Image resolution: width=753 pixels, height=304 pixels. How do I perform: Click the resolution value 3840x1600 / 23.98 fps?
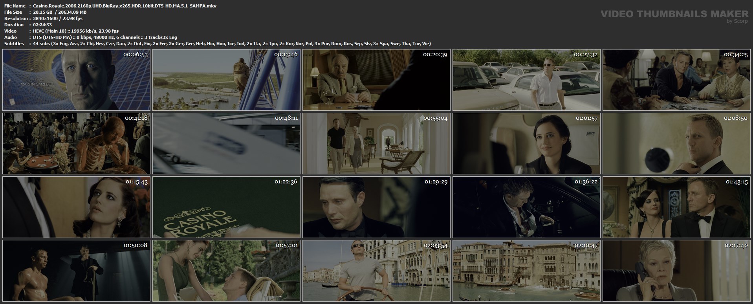point(58,18)
